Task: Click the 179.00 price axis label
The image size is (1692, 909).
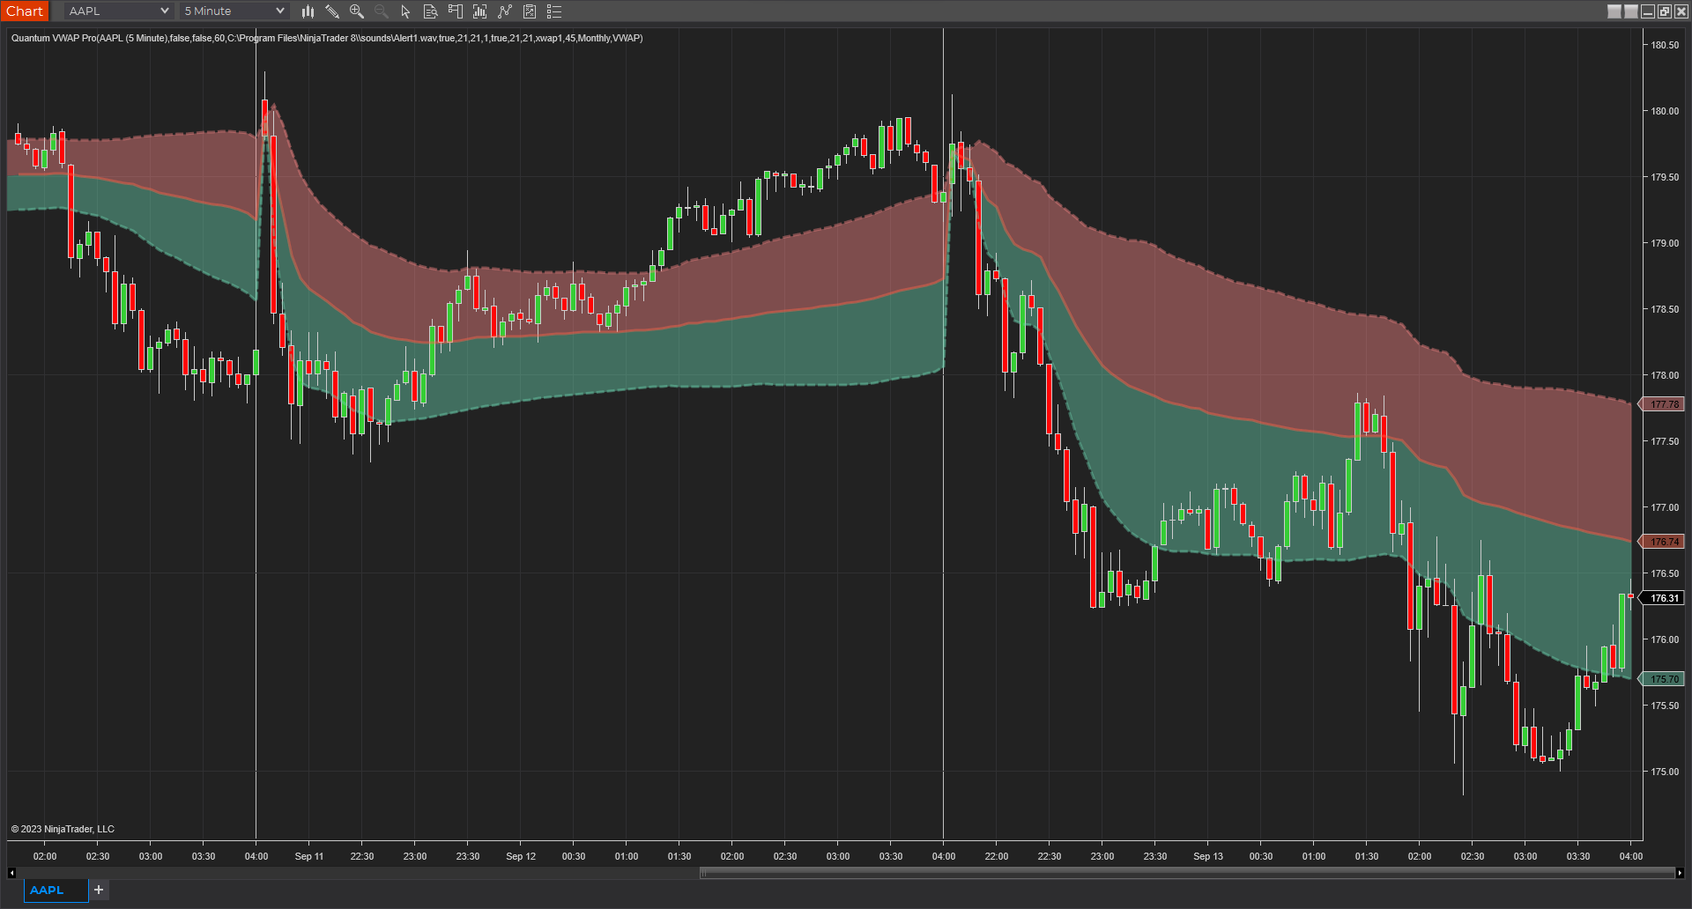Action: pyautogui.click(x=1665, y=243)
